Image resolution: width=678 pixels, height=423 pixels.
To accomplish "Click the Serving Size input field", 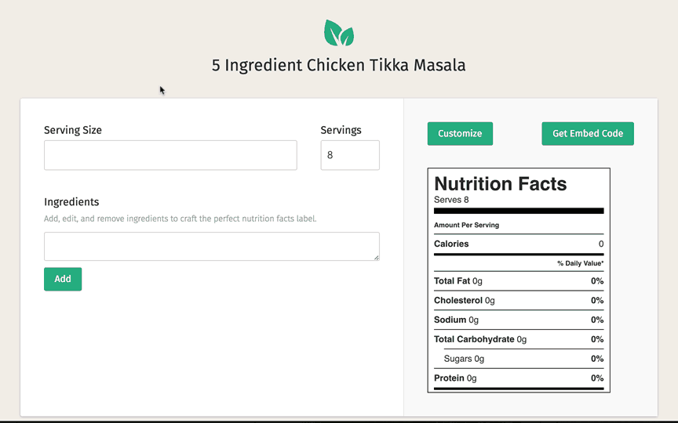I will click(170, 155).
